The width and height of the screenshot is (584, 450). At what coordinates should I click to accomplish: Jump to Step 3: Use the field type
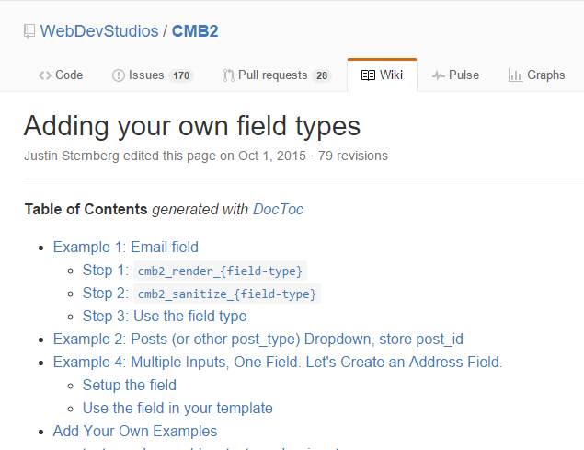point(165,317)
